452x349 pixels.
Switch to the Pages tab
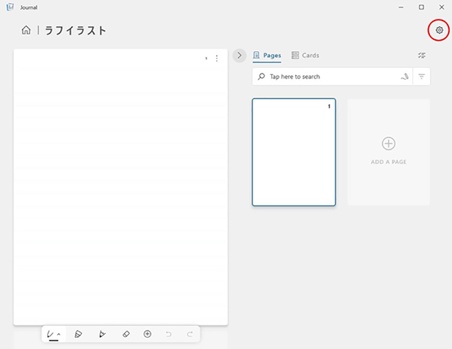point(267,55)
